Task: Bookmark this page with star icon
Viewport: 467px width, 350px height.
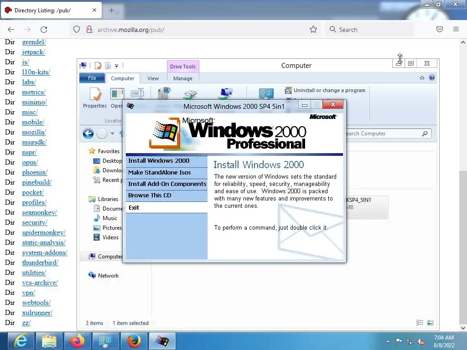Action: pyautogui.click(x=313, y=30)
